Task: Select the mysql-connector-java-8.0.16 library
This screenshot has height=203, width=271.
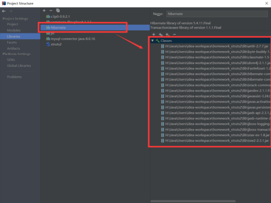Action: pyautogui.click(x=73, y=39)
